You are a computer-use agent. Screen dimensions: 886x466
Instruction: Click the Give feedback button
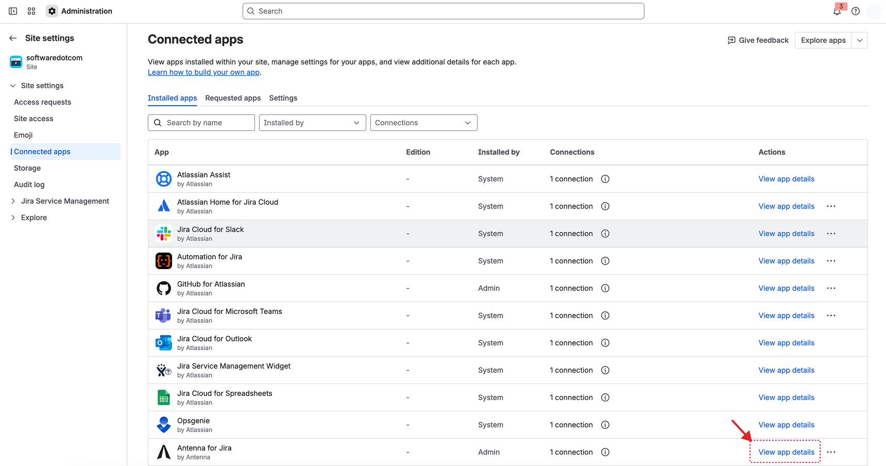(x=758, y=40)
